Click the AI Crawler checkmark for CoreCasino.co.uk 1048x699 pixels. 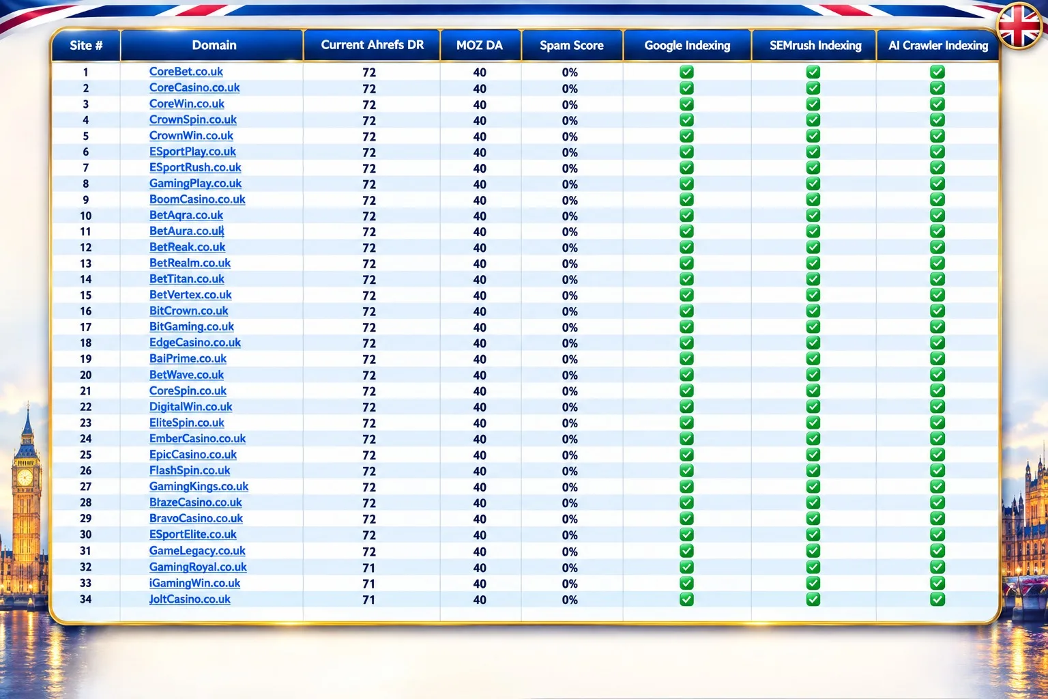point(937,88)
